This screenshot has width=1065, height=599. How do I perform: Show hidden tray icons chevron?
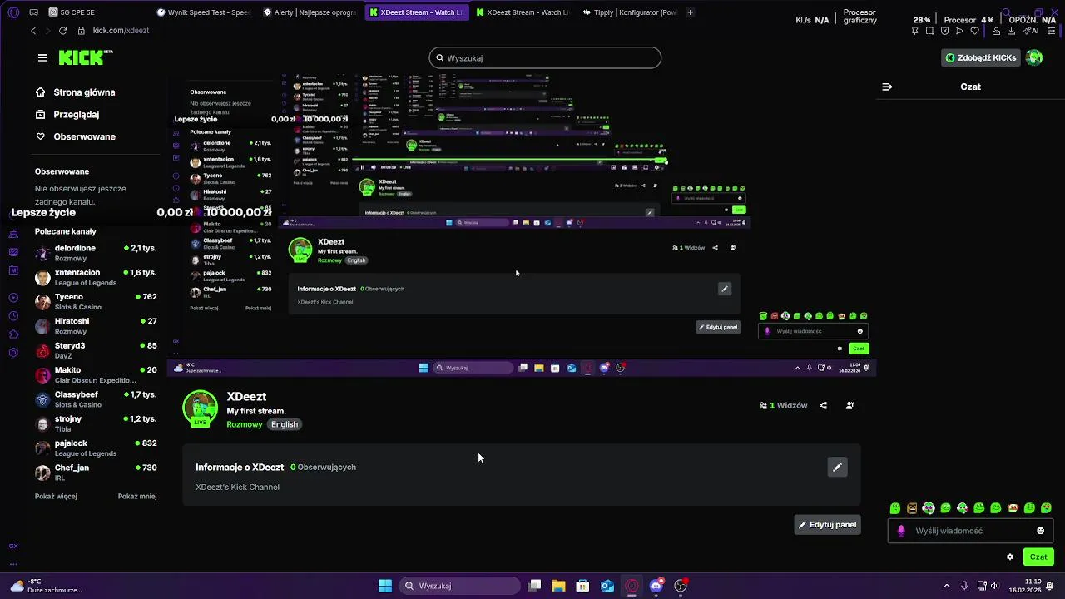click(x=946, y=586)
